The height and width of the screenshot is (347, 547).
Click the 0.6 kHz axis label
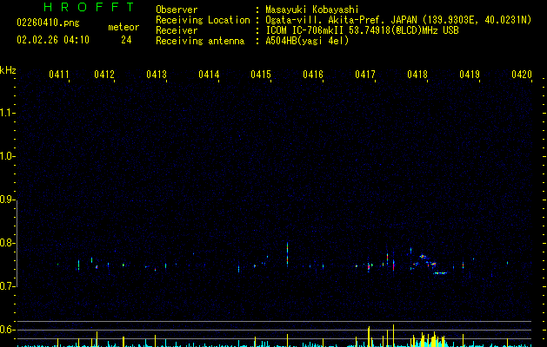pos(6,330)
